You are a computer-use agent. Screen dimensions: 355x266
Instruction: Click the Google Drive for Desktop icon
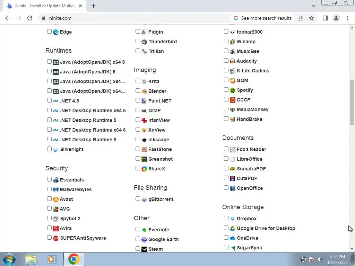(x=233, y=229)
